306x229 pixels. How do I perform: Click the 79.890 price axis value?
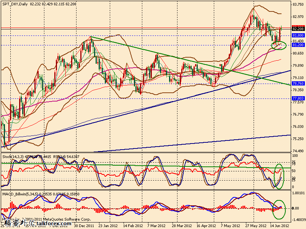[298, 65]
